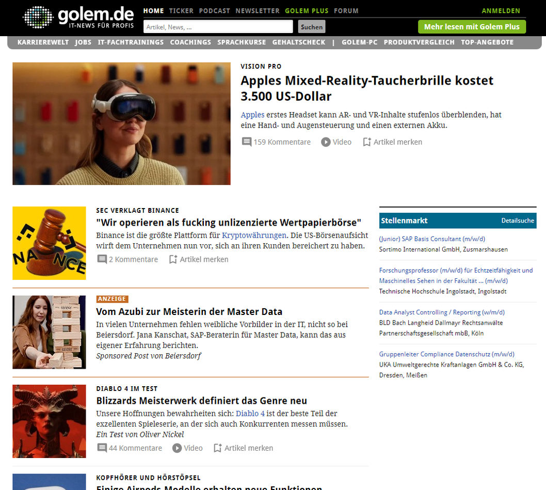This screenshot has width=546, height=490.
Task: Open the Apple Mixed-Reality-Taucherbrille headline
Action: pos(367,88)
